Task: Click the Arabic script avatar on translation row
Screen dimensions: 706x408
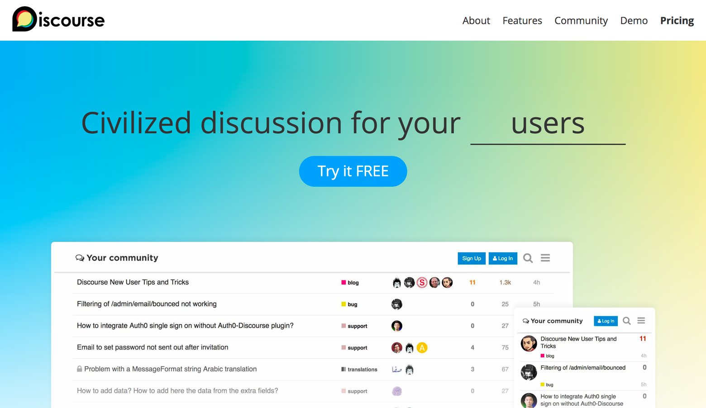Action: 396,370
